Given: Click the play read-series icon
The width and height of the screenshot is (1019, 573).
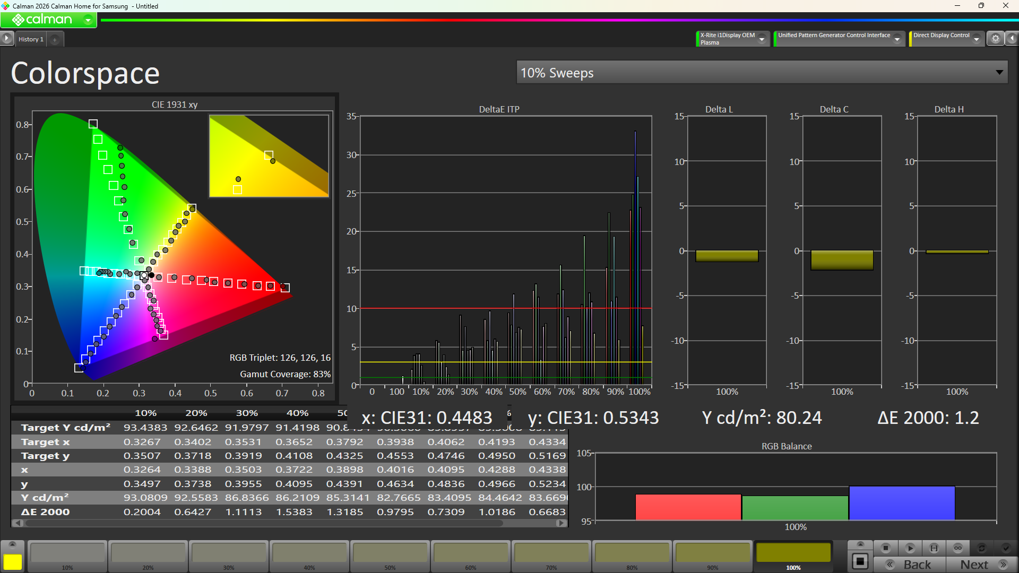Looking at the screenshot, I should [x=910, y=548].
